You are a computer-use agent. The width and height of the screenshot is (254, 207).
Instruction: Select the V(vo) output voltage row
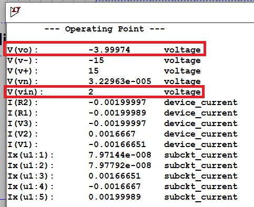[x=104, y=50]
